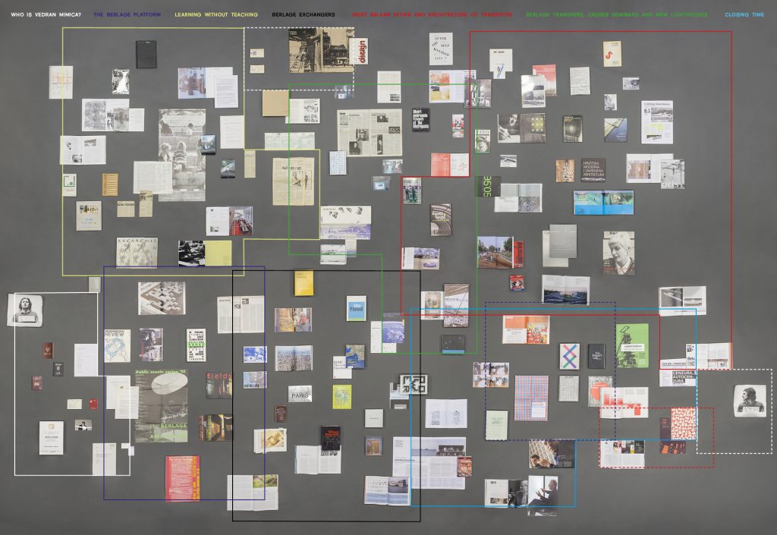Open the portrait sketch in the white dashed frame

tap(750, 400)
